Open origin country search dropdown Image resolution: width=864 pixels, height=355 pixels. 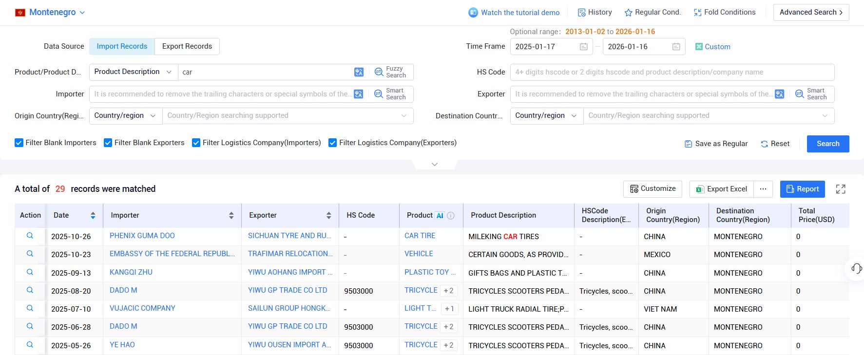point(288,116)
